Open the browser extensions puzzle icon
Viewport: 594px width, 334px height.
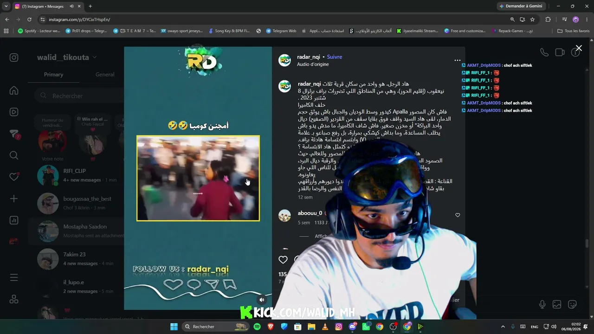548,19
